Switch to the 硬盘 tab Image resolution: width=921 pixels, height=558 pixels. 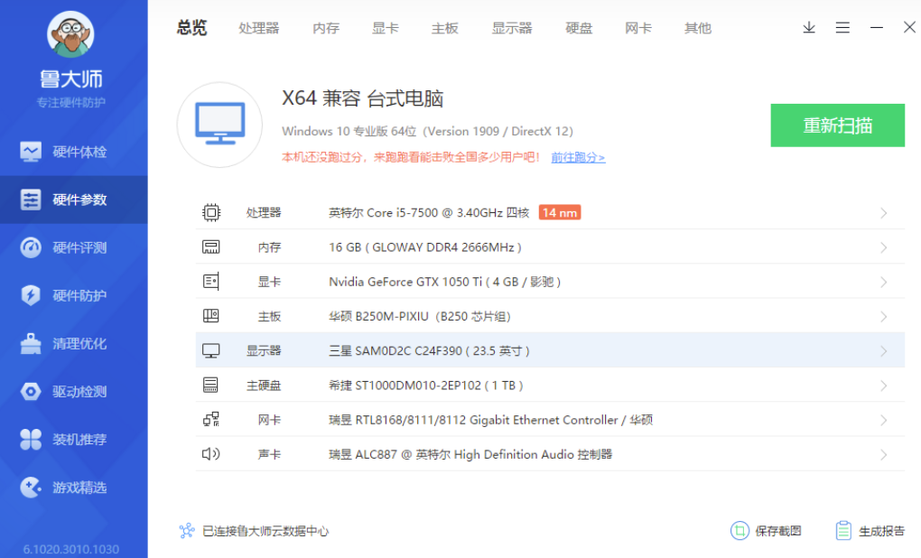click(579, 28)
